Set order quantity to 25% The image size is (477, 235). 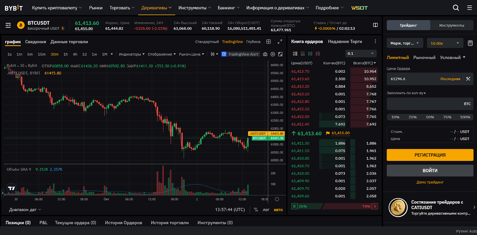tap(413, 117)
